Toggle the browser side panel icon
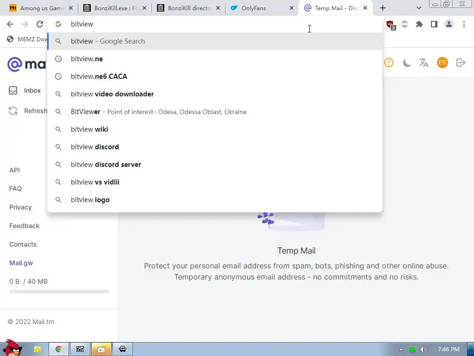This screenshot has height=356, width=474. (x=434, y=24)
